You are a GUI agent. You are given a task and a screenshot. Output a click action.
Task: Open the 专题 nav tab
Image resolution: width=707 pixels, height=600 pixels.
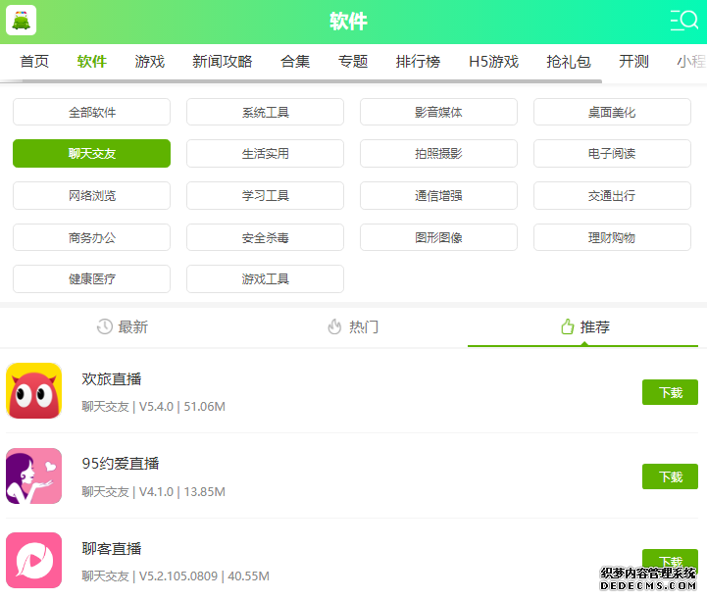[353, 62]
